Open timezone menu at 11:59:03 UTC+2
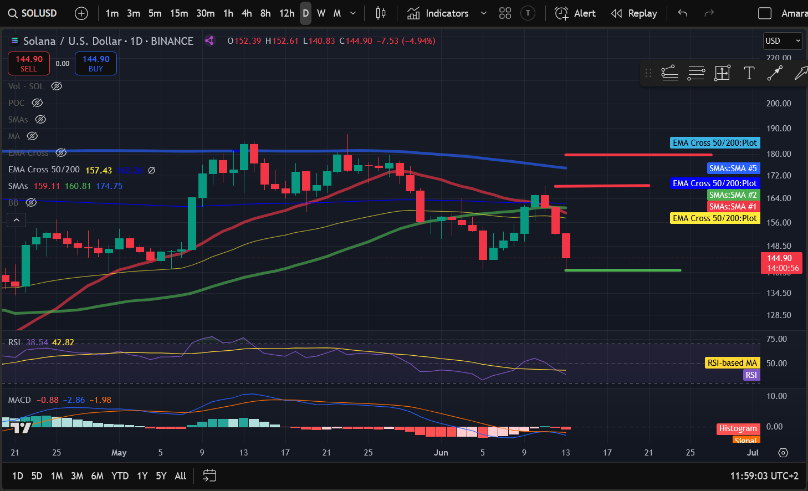 pyautogui.click(x=764, y=476)
